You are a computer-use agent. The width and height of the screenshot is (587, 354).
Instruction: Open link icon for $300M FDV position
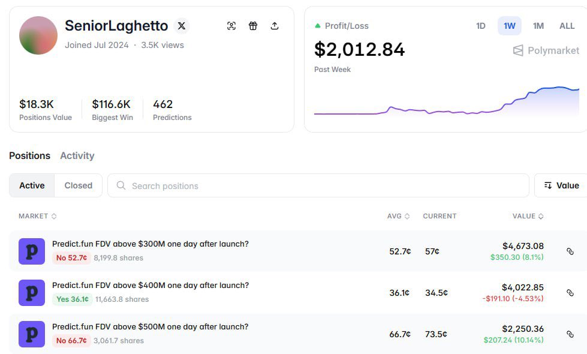[570, 251]
